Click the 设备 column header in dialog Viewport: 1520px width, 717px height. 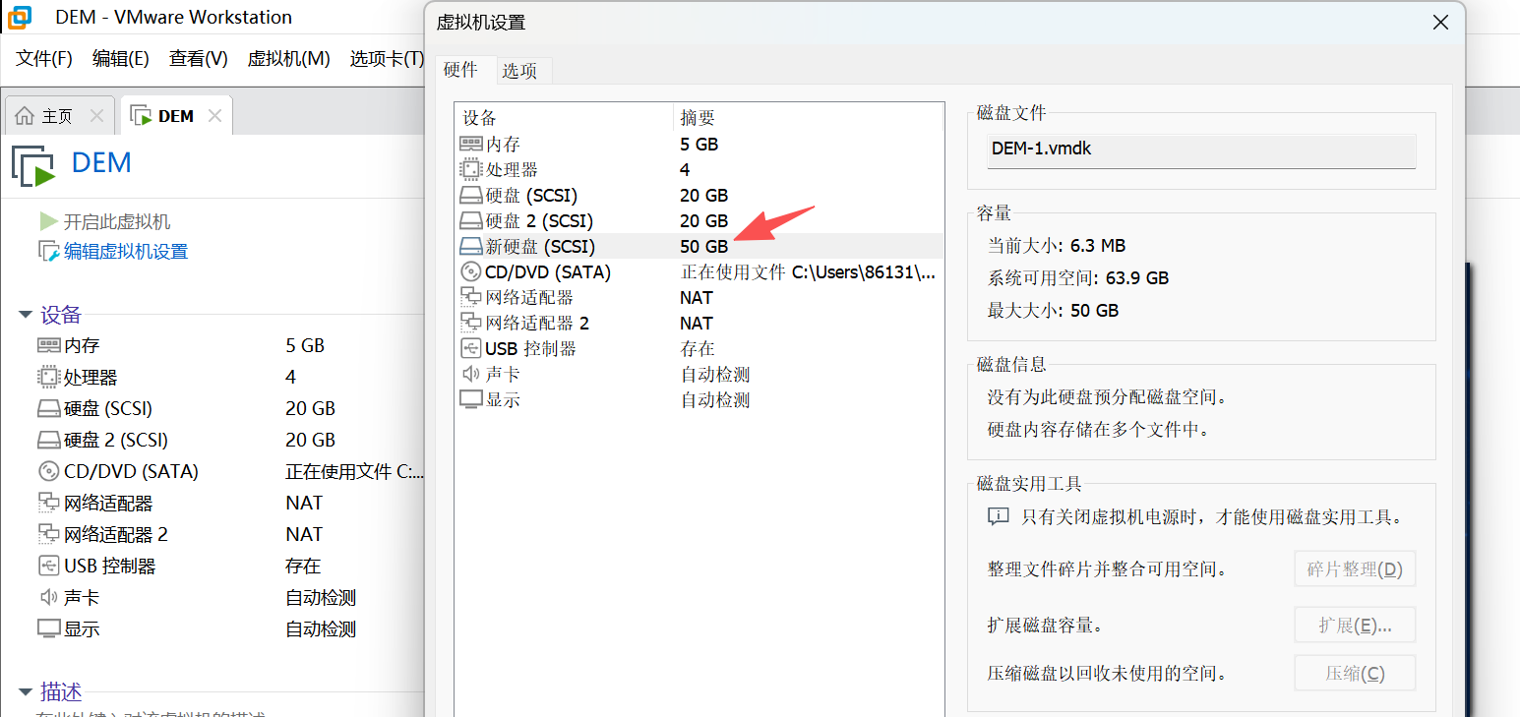pos(564,118)
